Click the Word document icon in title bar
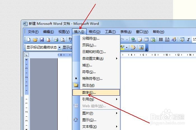Image resolution: width=196 pixels, height=130 pixels. (25, 23)
